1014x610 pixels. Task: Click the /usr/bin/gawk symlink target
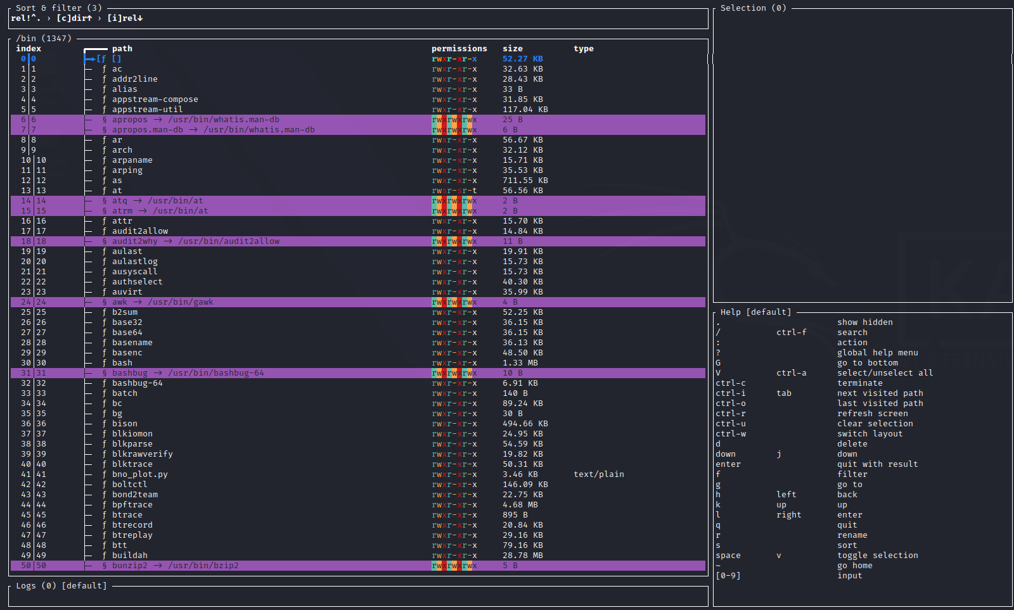pyautogui.click(x=181, y=302)
